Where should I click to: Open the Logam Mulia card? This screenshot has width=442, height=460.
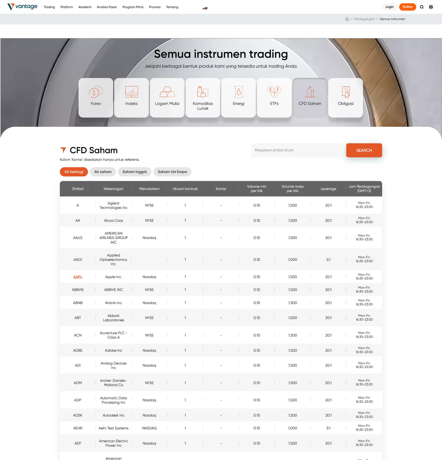167,98
